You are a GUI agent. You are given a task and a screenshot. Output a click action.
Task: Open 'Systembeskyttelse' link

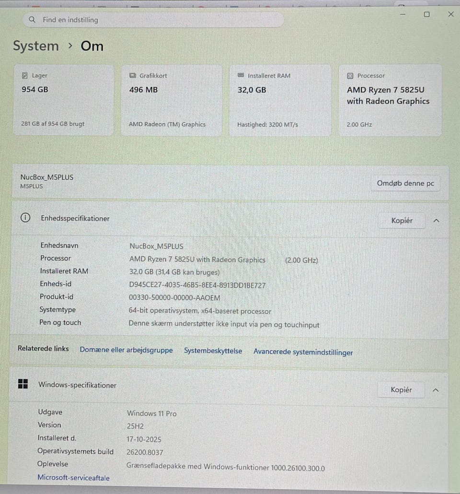(x=213, y=351)
